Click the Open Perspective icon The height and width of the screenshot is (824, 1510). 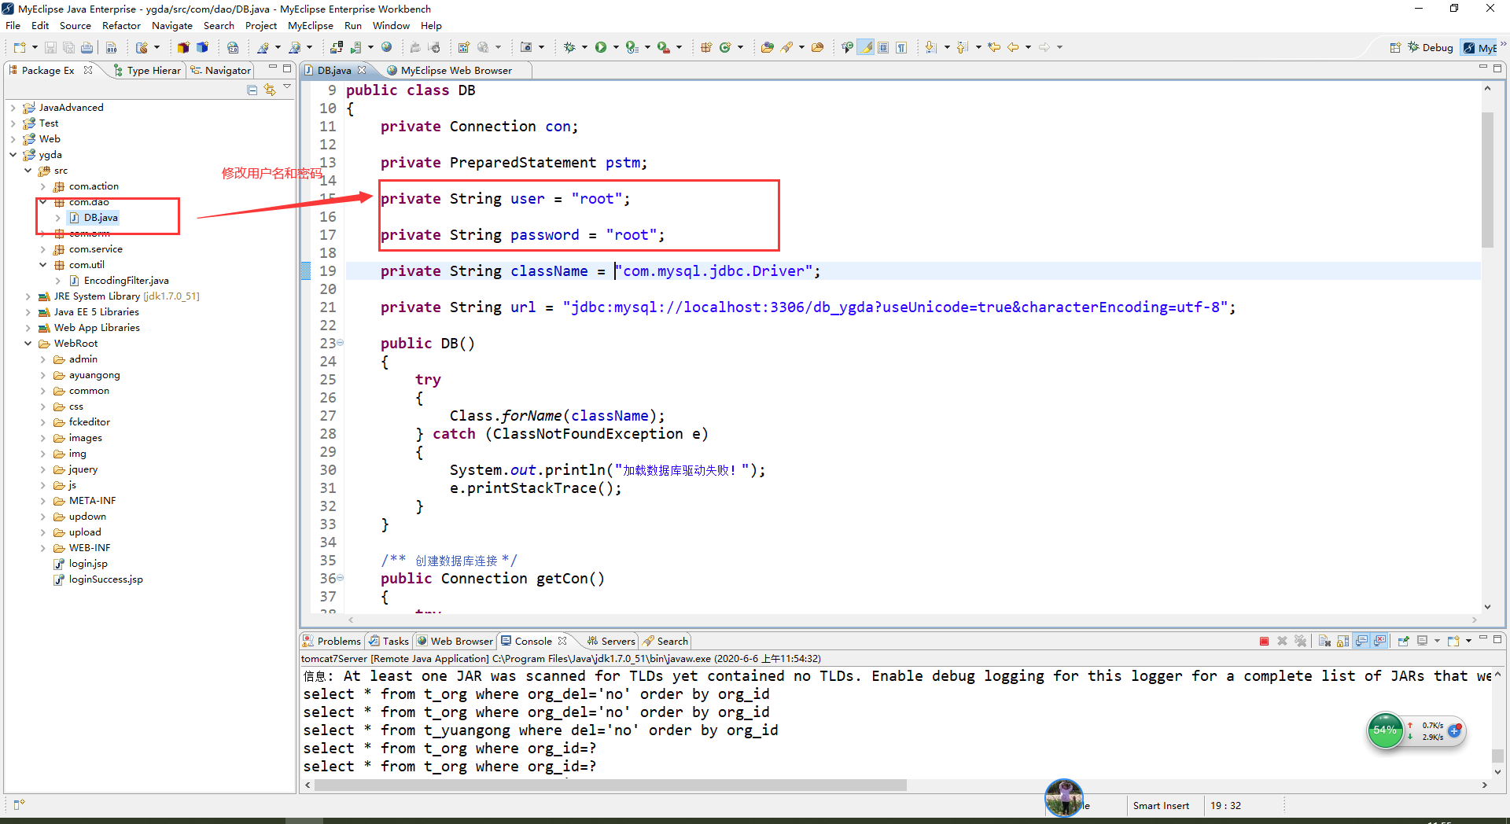1395,47
